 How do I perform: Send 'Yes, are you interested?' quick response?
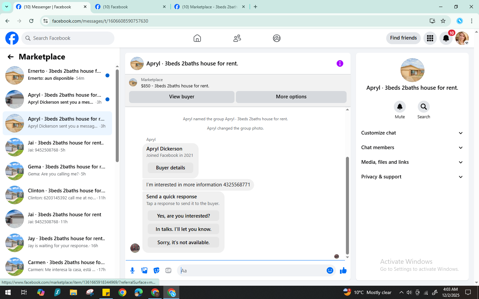(183, 216)
